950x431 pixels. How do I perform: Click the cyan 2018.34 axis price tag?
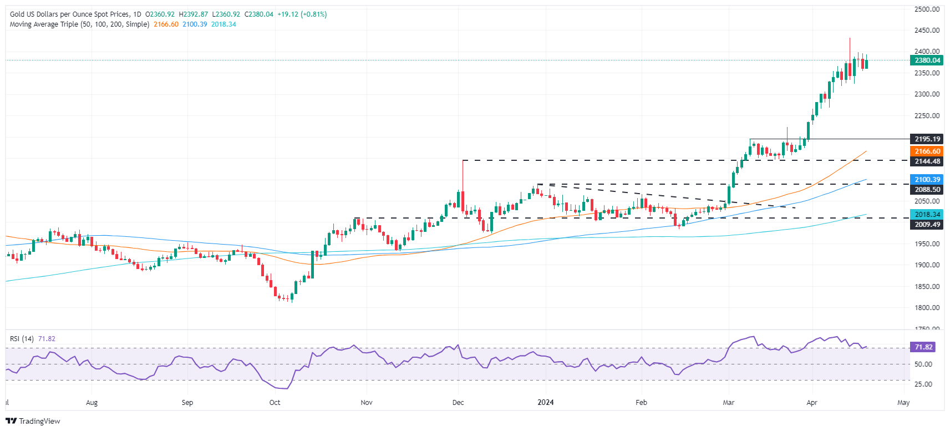[927, 214]
